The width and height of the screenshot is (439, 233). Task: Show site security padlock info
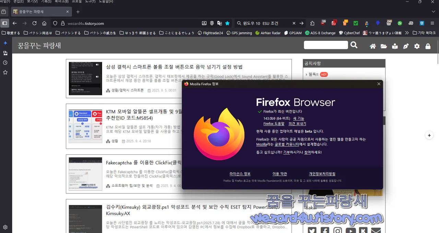click(x=63, y=23)
